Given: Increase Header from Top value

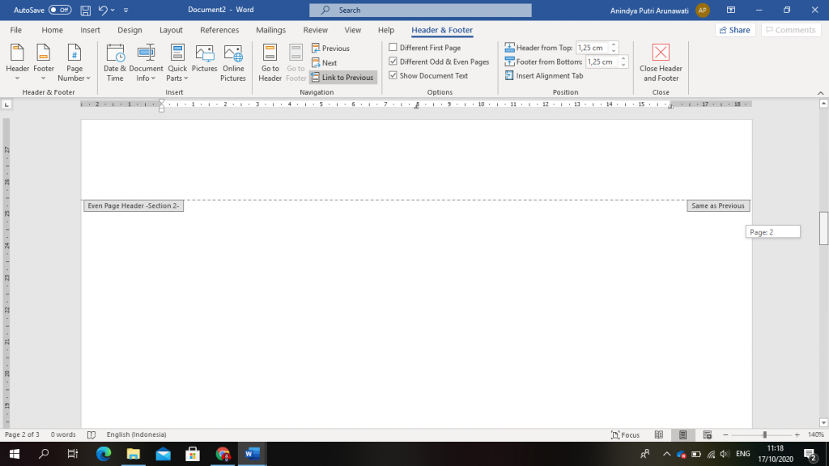Looking at the screenshot, I should [614, 44].
